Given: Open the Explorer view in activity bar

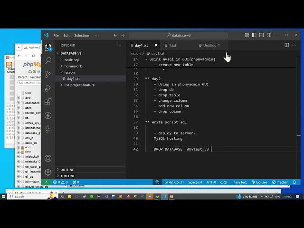Looking at the screenshot, I should tap(48, 47).
